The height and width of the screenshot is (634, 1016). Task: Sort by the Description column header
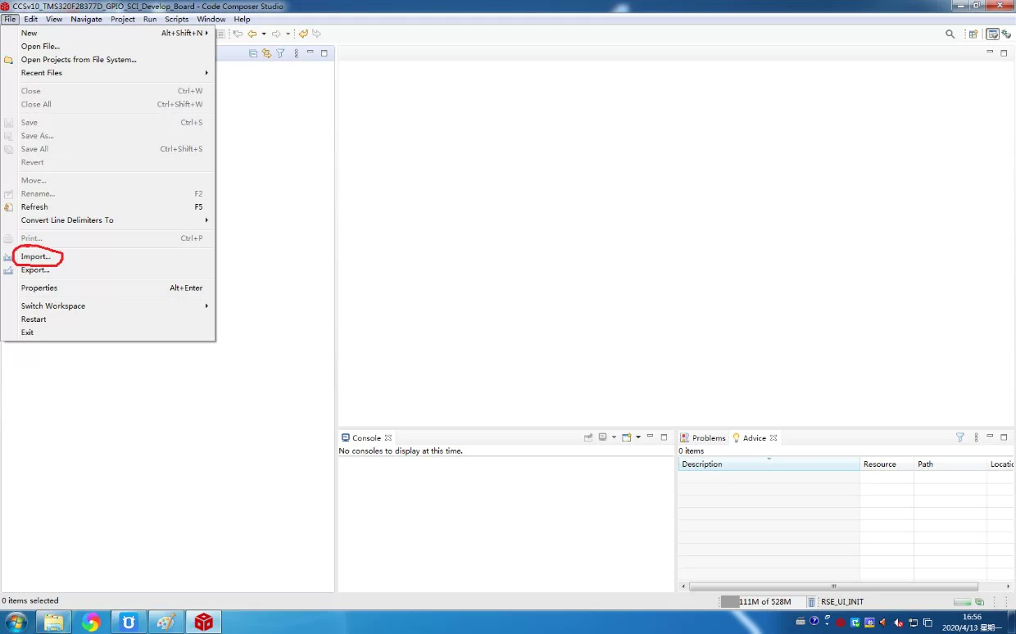click(769, 464)
